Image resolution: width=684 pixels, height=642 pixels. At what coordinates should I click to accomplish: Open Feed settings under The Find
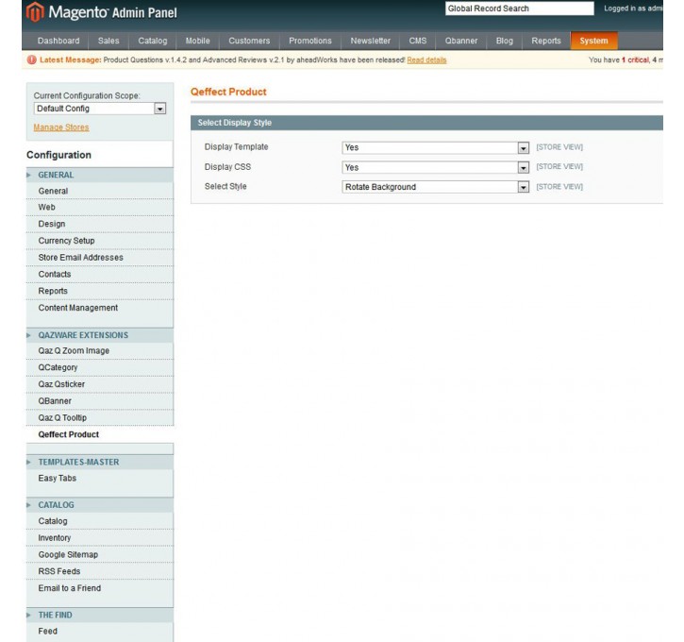point(99,631)
